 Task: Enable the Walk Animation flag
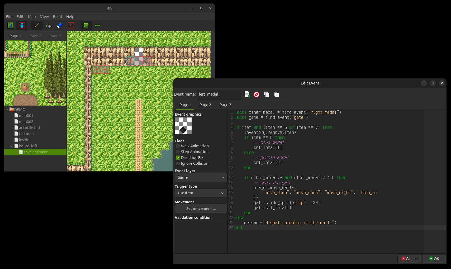tap(178, 146)
